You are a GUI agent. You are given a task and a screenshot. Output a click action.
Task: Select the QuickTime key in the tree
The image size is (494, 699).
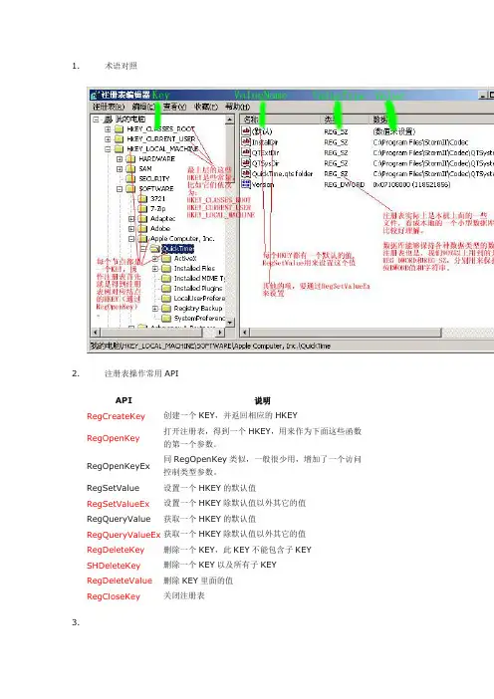click(x=177, y=249)
